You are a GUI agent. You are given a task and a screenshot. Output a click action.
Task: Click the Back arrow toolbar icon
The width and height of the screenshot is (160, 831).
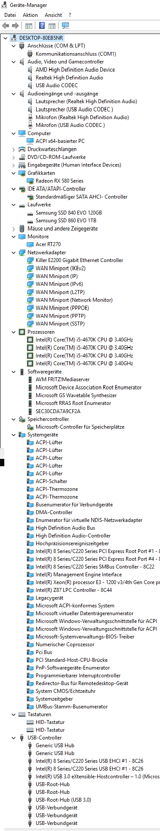click(x=6, y=26)
